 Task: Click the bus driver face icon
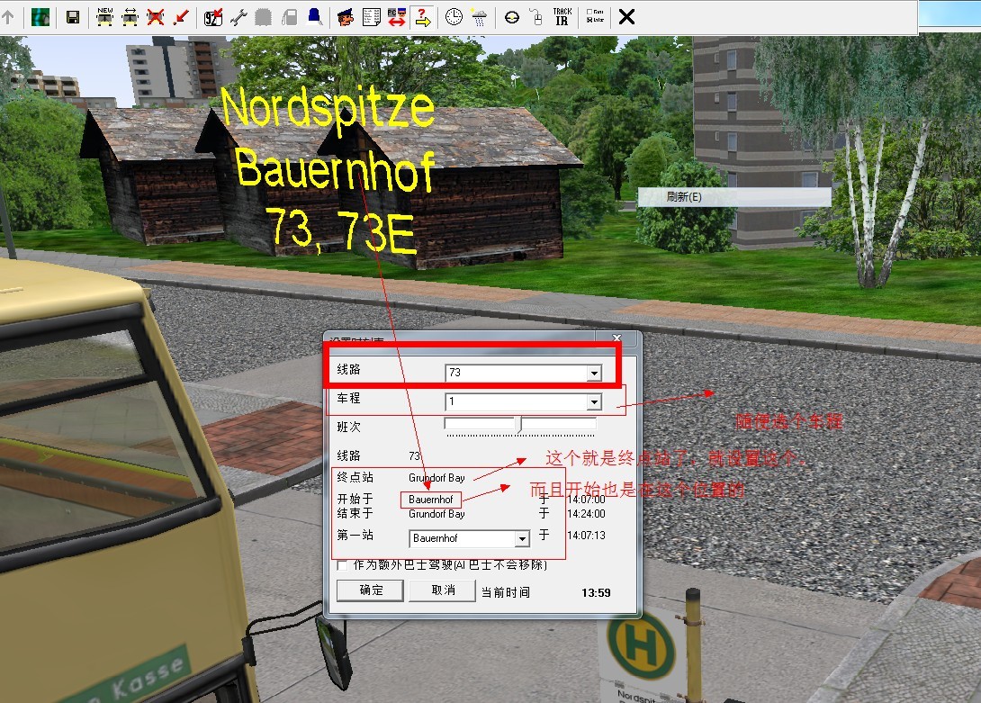click(345, 17)
